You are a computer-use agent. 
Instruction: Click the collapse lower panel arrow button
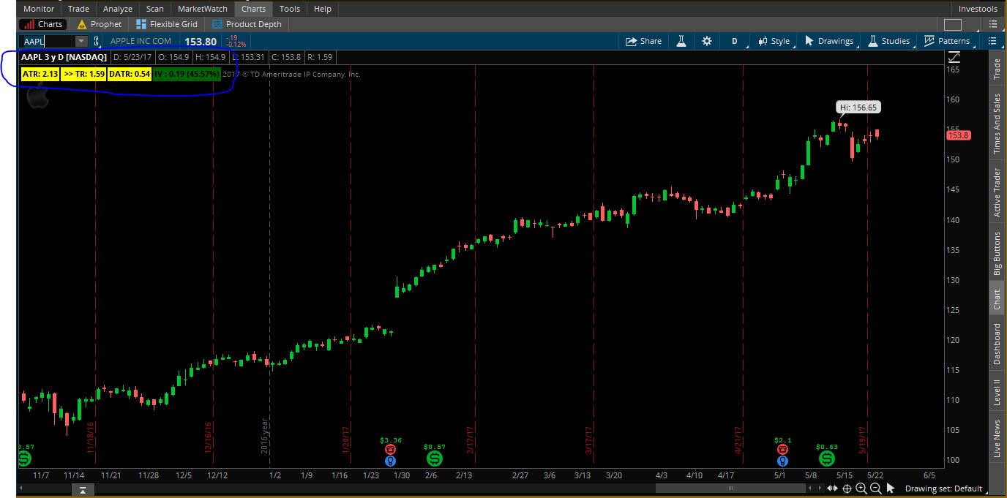pyautogui.click(x=83, y=490)
